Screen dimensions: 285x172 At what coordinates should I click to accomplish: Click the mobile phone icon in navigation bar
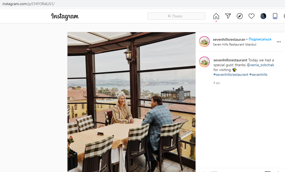pyautogui.click(x=275, y=16)
